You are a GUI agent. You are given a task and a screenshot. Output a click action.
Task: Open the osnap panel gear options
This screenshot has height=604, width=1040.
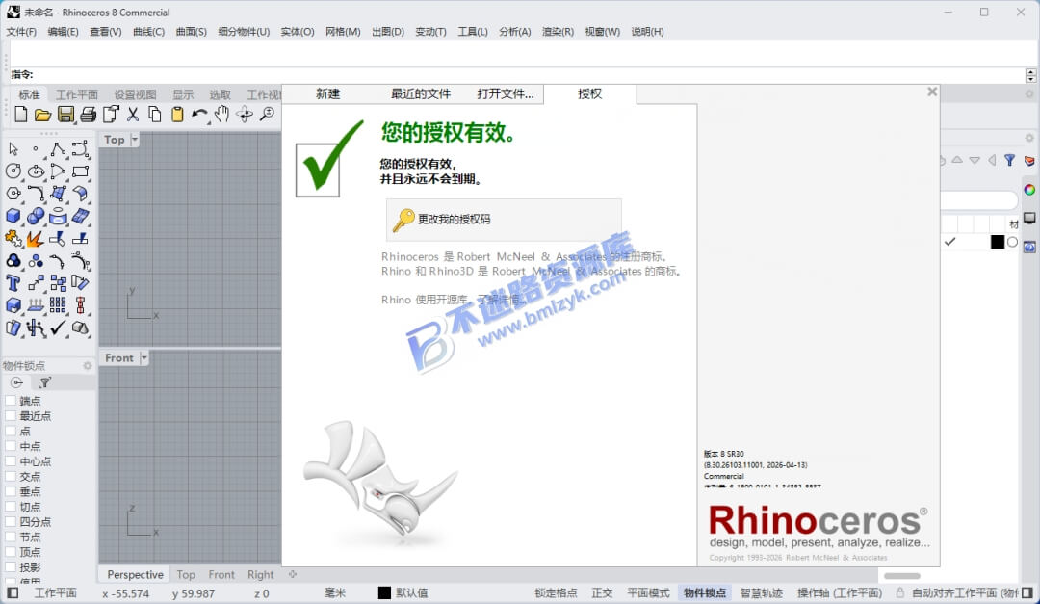click(87, 366)
